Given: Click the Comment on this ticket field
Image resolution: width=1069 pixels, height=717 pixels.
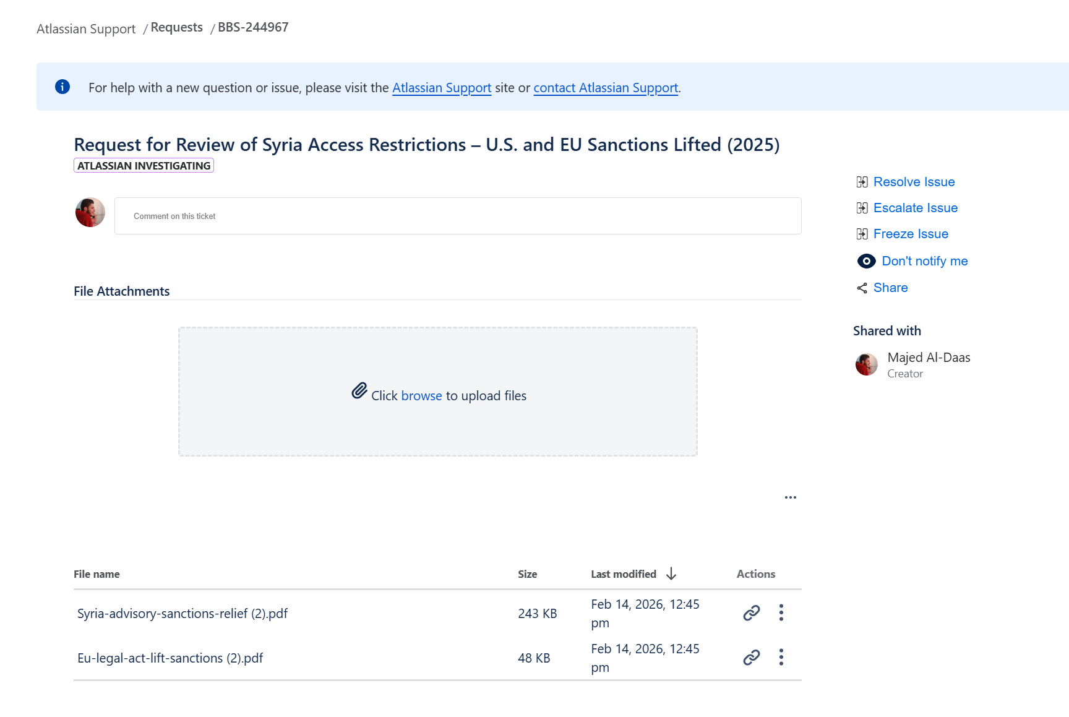Looking at the screenshot, I should (x=457, y=216).
